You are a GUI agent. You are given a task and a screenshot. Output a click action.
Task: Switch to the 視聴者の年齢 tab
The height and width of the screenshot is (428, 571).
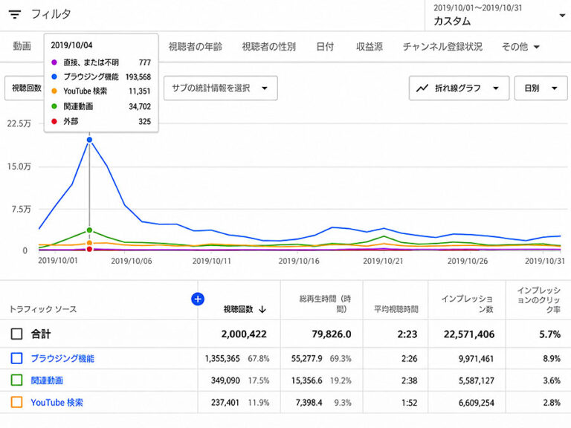(196, 47)
